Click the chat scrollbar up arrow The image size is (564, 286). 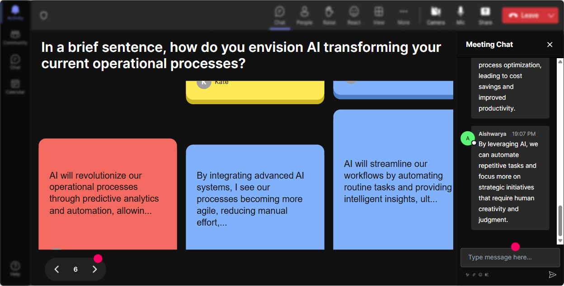[560, 61]
